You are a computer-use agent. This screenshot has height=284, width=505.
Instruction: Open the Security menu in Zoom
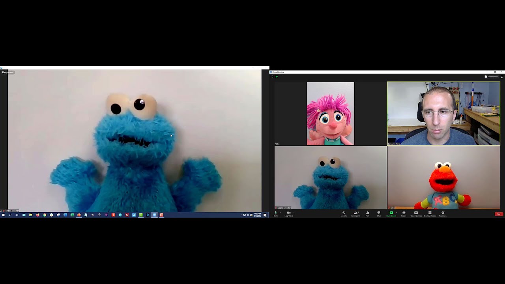344,213
